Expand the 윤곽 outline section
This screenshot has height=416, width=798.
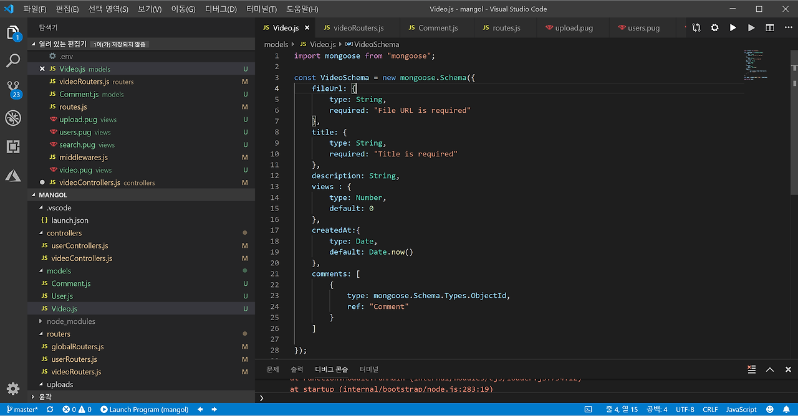point(45,396)
